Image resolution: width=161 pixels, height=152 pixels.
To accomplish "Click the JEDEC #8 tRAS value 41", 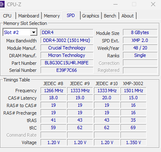I will click(53, 120).
